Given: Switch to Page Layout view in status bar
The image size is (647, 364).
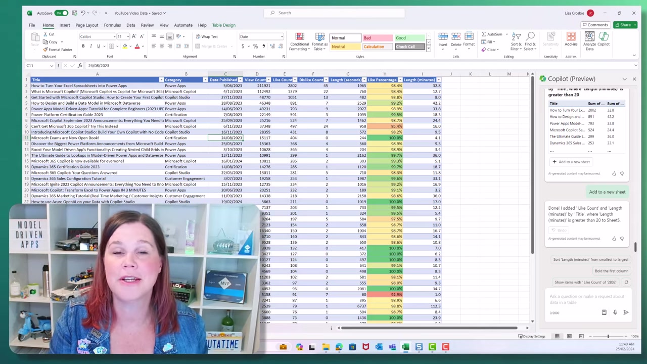Looking at the screenshot, I should (x=569, y=336).
